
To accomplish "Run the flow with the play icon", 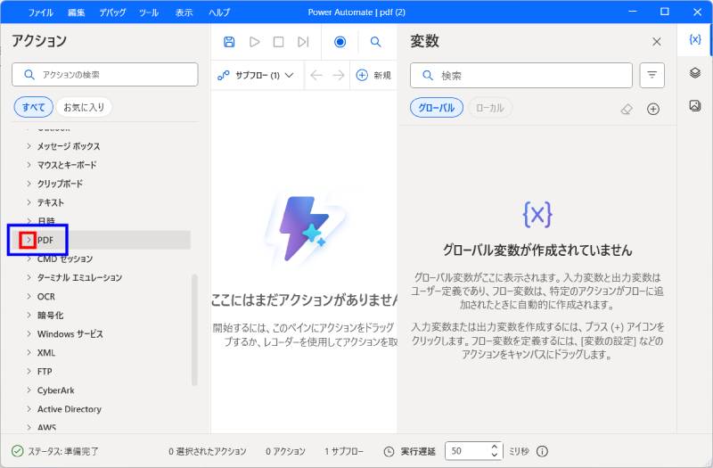I will (254, 42).
